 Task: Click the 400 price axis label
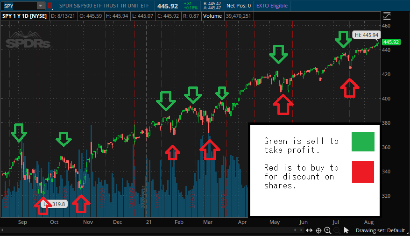point(386,99)
